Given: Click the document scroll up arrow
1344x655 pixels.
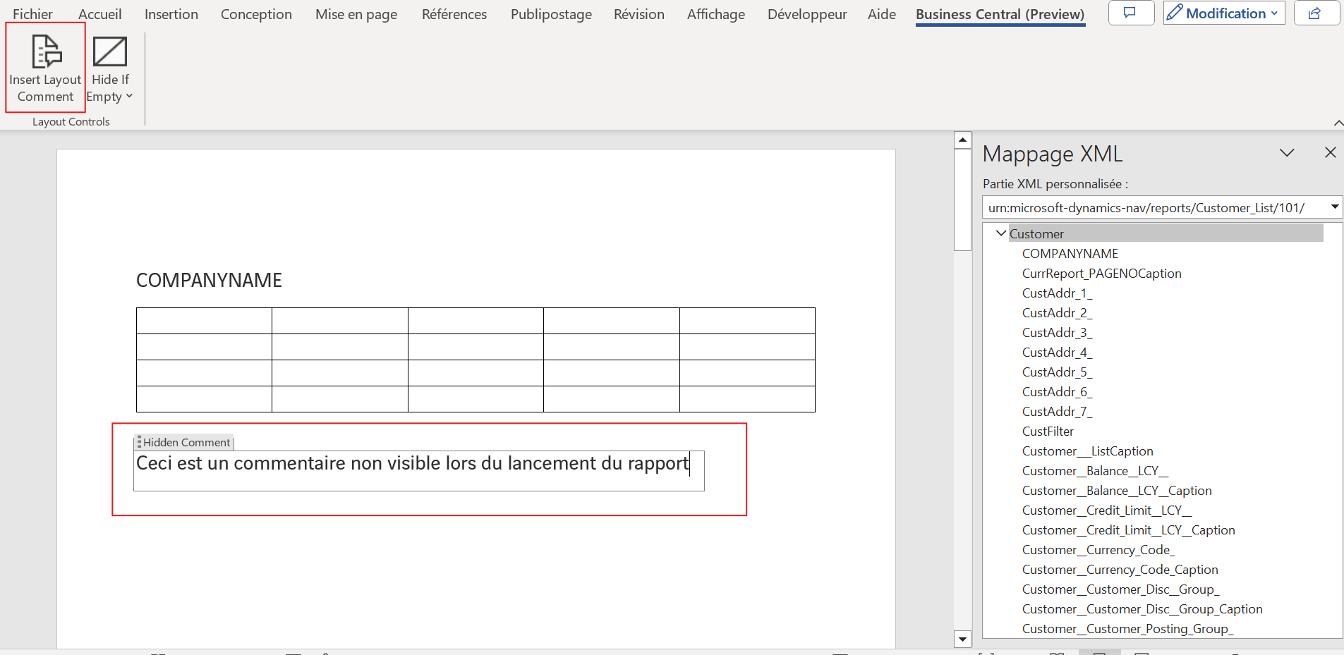Looking at the screenshot, I should tap(962, 140).
